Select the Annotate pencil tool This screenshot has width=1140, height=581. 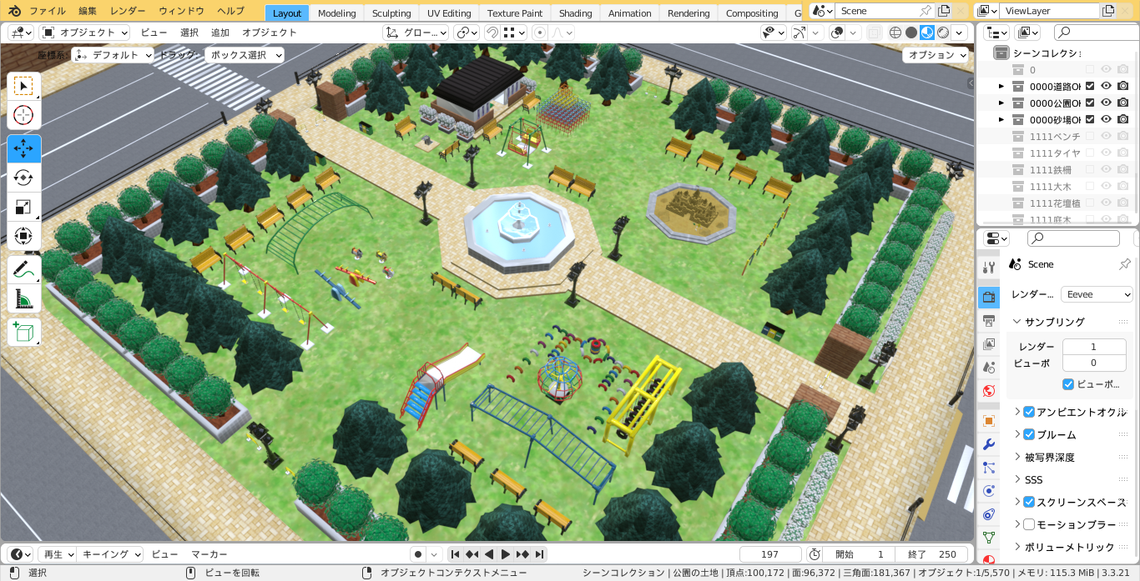click(23, 269)
